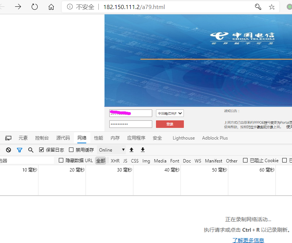The image size is (292, 243).
Task: Click the 通知公告 notice heading
Action: [x=232, y=111]
